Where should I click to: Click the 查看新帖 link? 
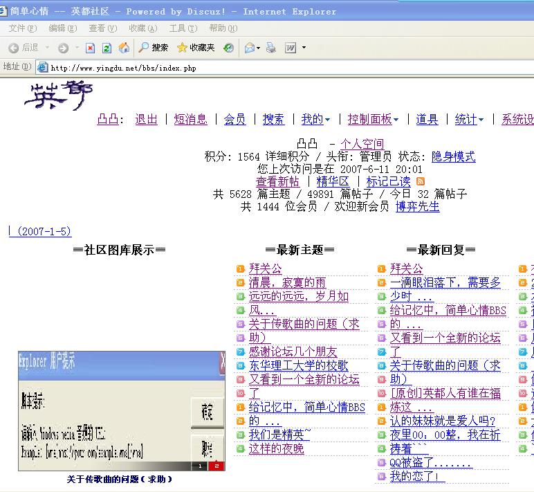point(277,181)
